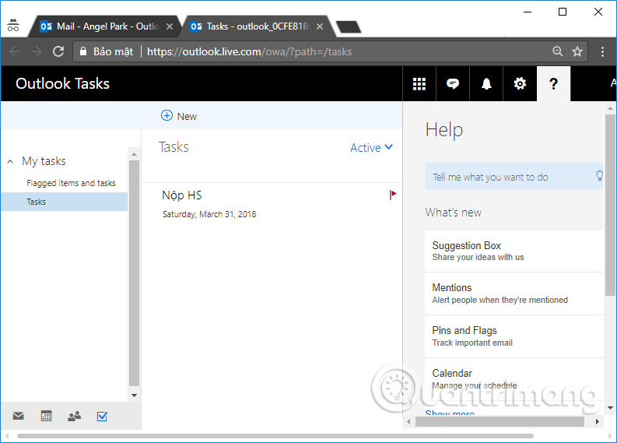Go forward in the browser

click(x=37, y=51)
